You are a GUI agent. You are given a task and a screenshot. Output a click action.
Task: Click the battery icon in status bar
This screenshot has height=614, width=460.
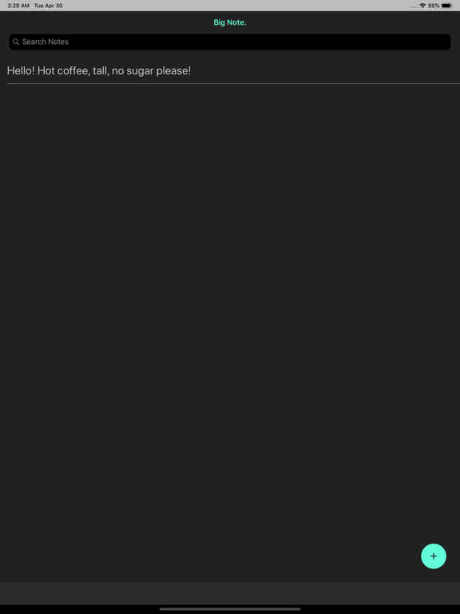(x=447, y=6)
